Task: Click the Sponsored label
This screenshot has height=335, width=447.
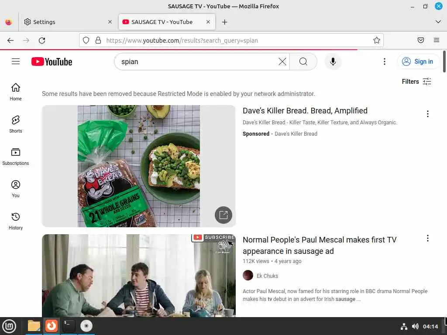Action: [x=256, y=133]
